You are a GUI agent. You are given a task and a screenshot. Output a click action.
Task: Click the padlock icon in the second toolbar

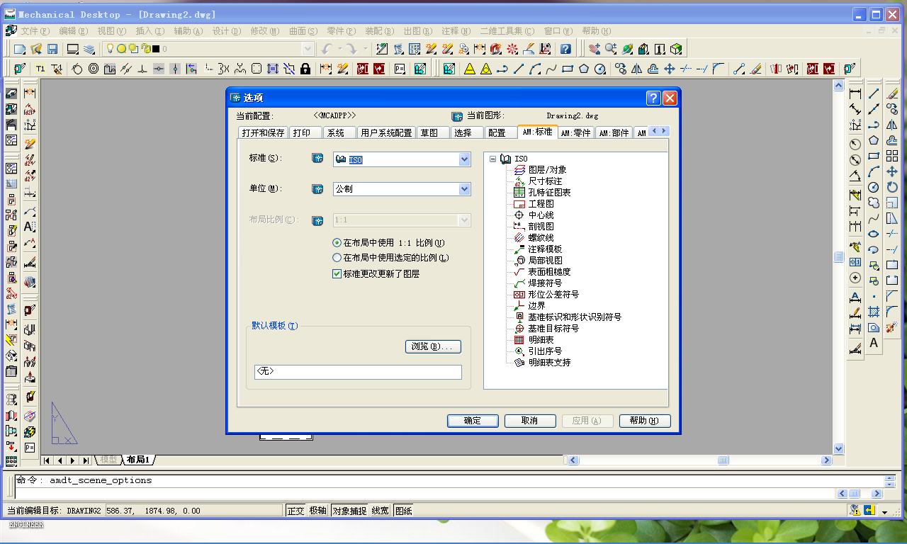[305, 69]
